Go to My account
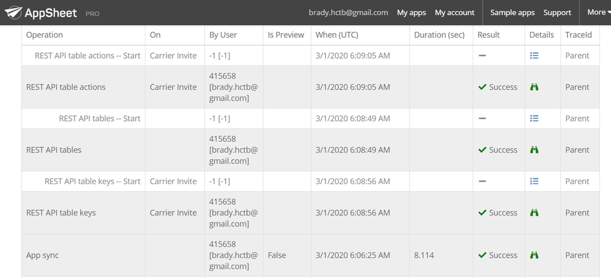This screenshot has width=611, height=278. click(454, 12)
